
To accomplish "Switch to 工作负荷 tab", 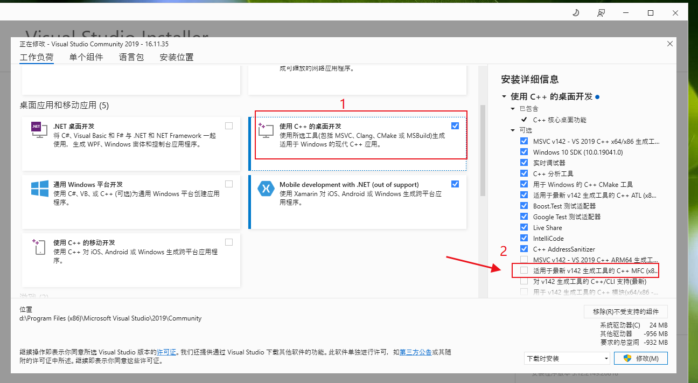I will (37, 57).
